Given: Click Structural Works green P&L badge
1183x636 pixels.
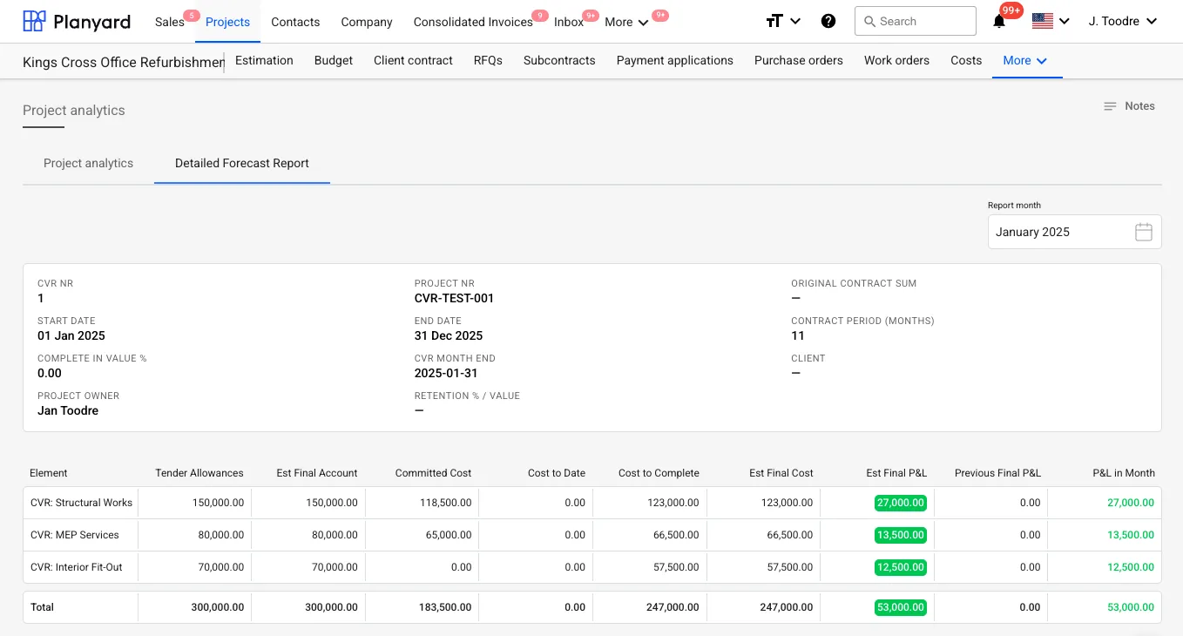Looking at the screenshot, I should click(x=900, y=503).
